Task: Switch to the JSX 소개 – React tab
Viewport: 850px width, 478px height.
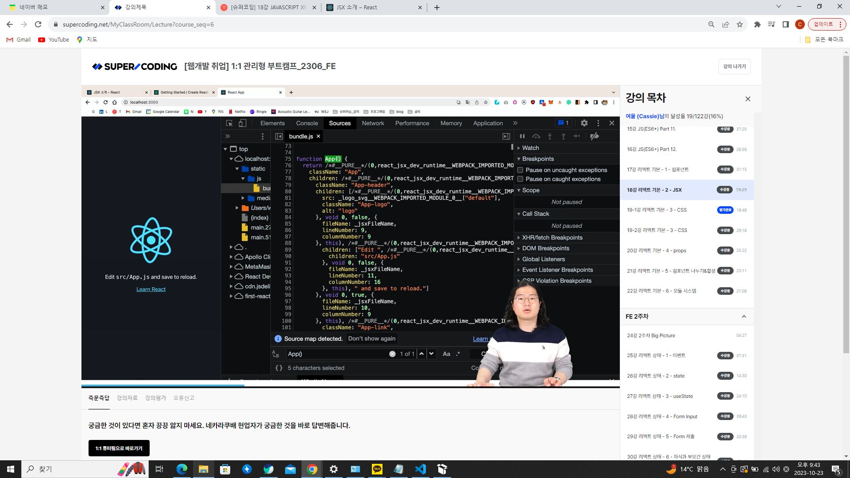Action: (374, 8)
